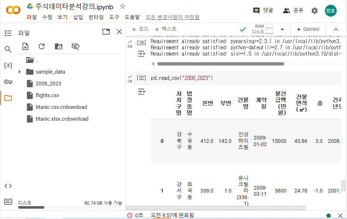The height and width of the screenshot is (219, 347).
Task: Run cell [26] again
Action: (141, 43)
